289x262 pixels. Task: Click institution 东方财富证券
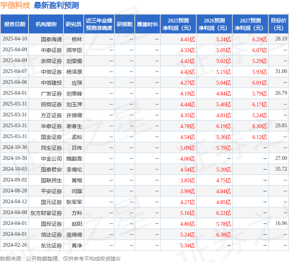point(46,213)
